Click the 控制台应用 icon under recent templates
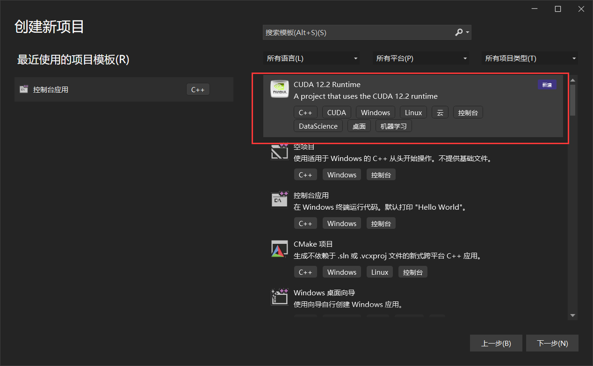Viewport: 593px width, 366px height. tap(23, 89)
